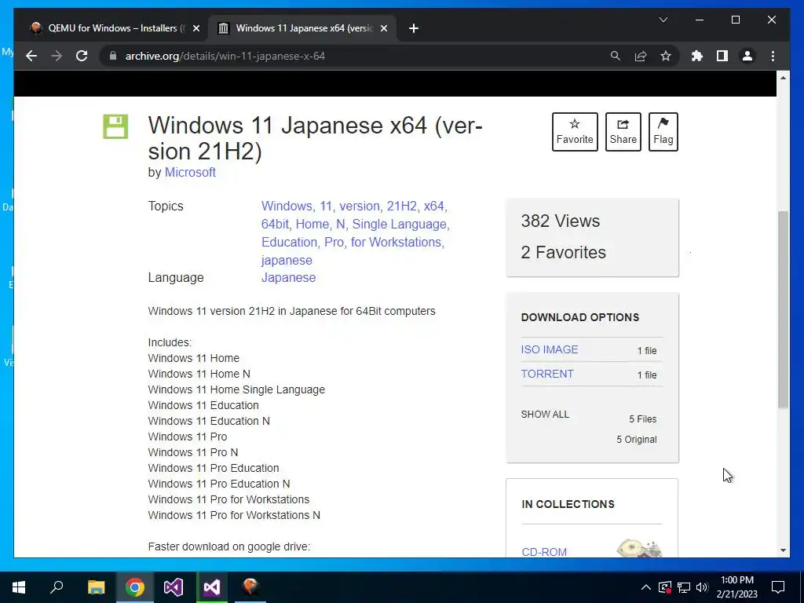The height and width of the screenshot is (603, 804).
Task: Click the zoom magnifier in address bar
Action: 616,56
